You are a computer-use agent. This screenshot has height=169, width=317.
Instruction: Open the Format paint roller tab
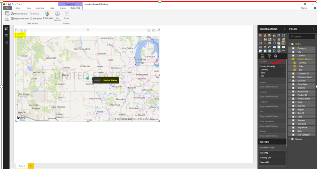269,56
